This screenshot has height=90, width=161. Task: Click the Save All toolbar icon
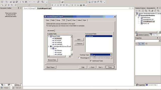[x=17, y=2]
